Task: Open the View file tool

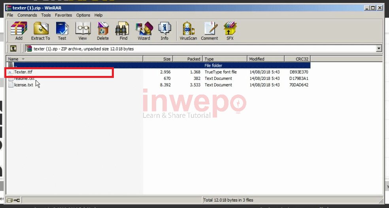Action: coord(83,31)
